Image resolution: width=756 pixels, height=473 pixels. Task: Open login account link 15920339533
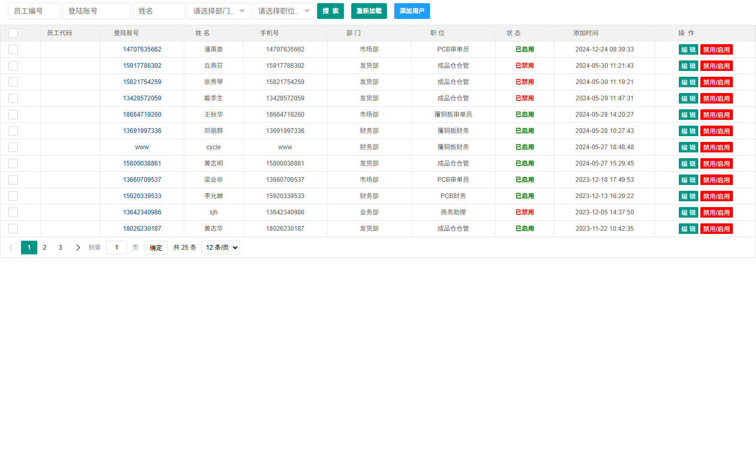tap(142, 196)
